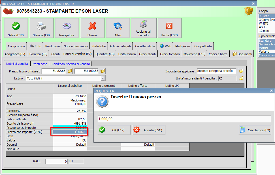Open the Web tab
This screenshot has height=175, width=275.
point(165,46)
